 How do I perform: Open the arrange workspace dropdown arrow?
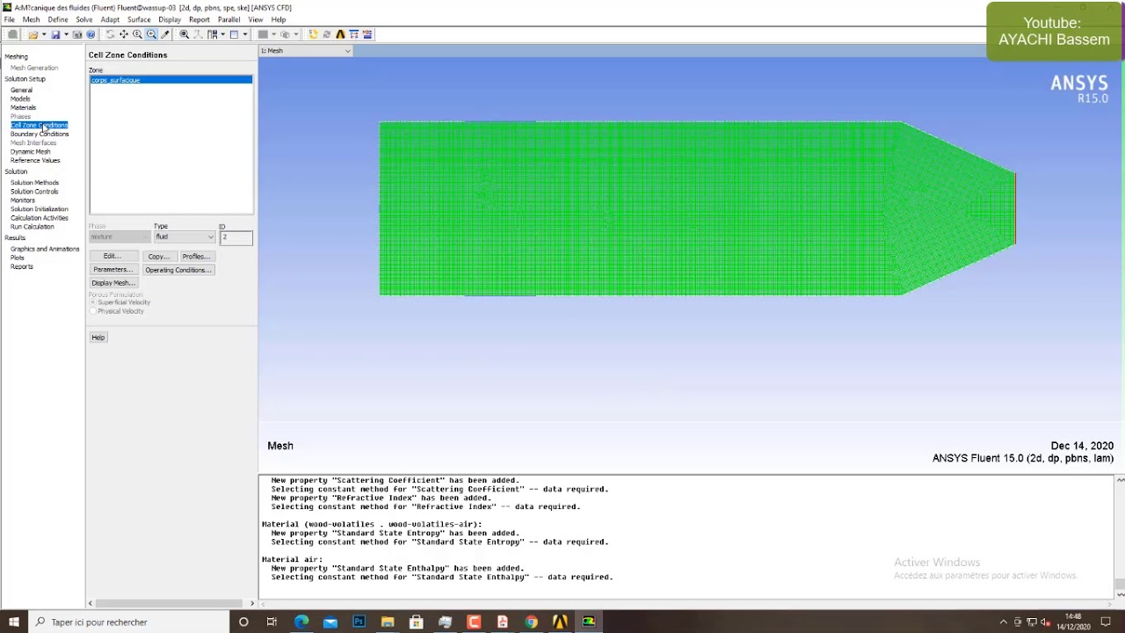pos(222,34)
